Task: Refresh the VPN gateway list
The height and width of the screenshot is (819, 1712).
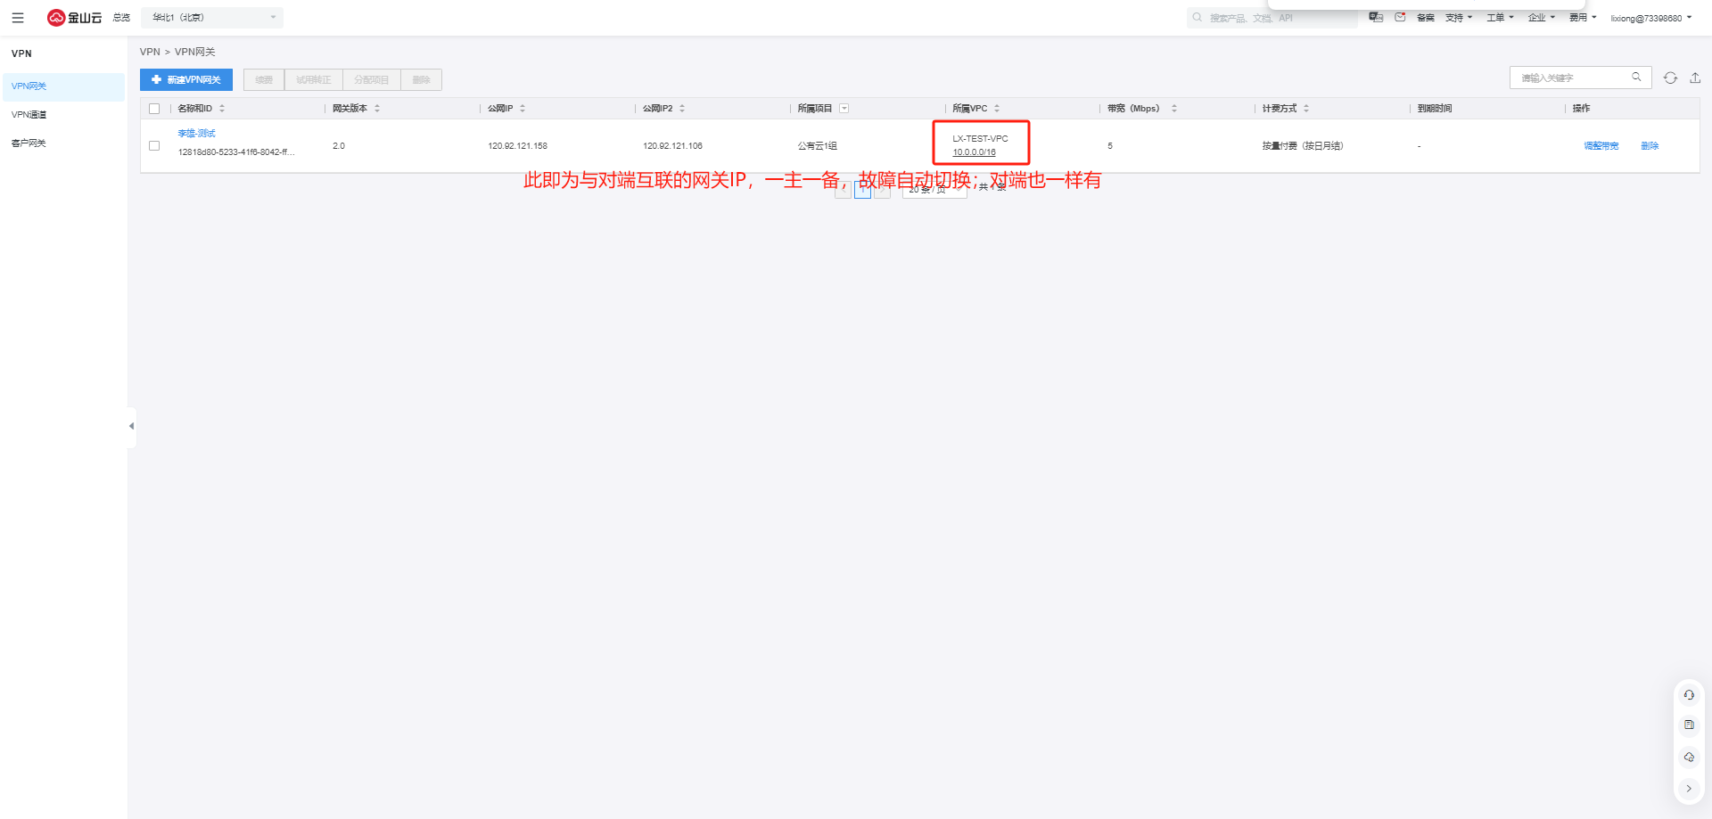Action: click(x=1670, y=78)
